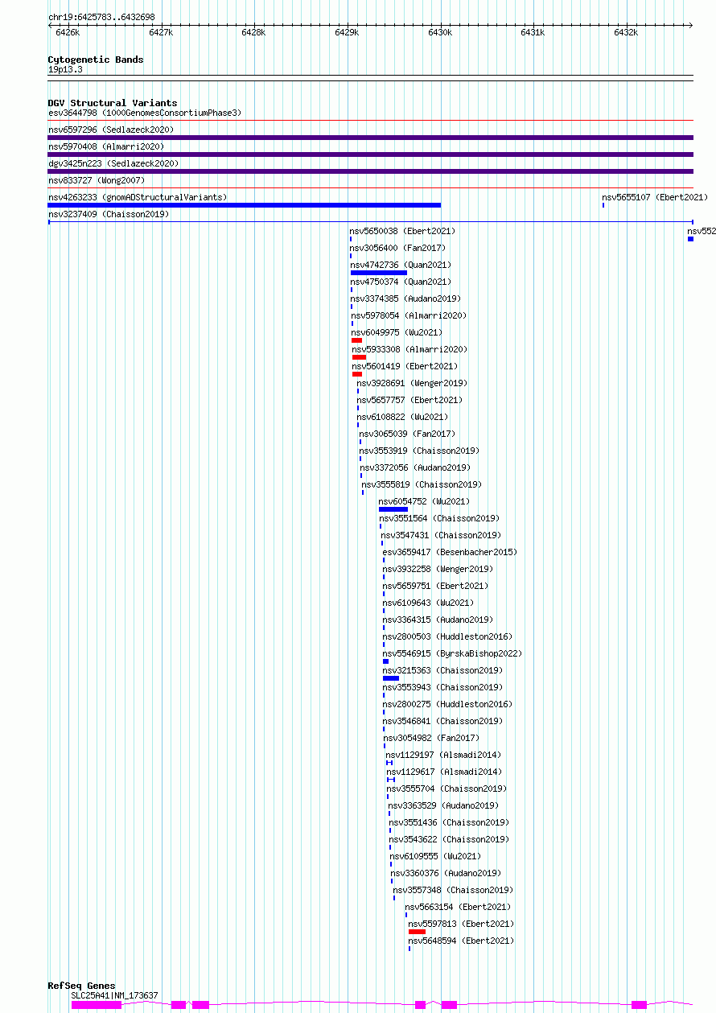Select nsv5663154 (Ebert2021) label

point(459,907)
